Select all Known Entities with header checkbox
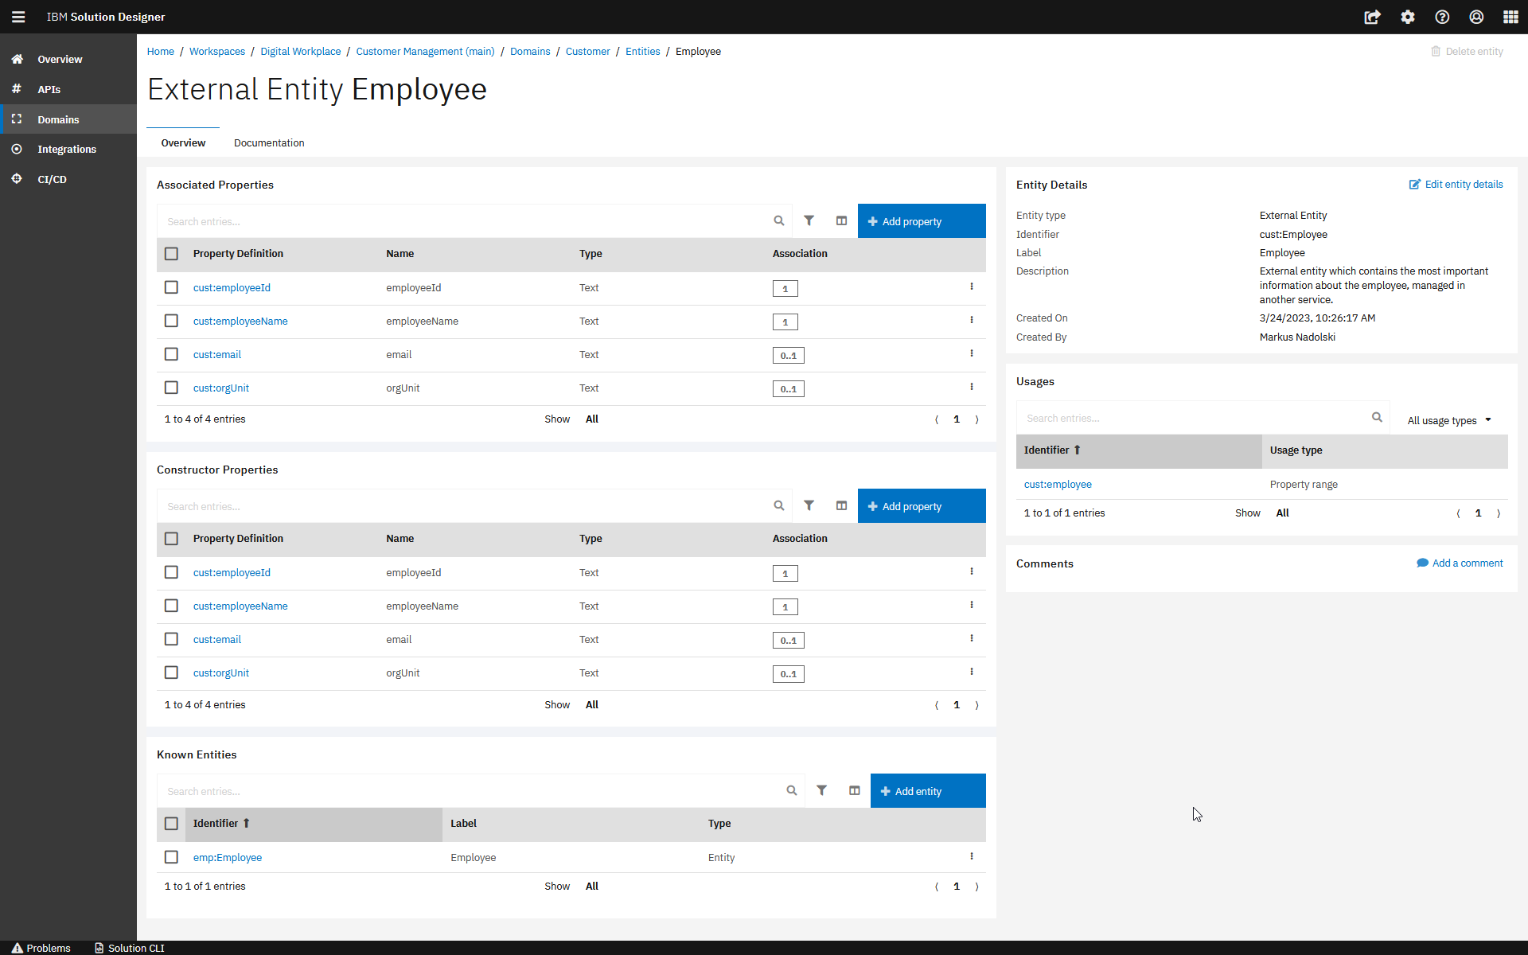1528x955 pixels. pyautogui.click(x=171, y=824)
